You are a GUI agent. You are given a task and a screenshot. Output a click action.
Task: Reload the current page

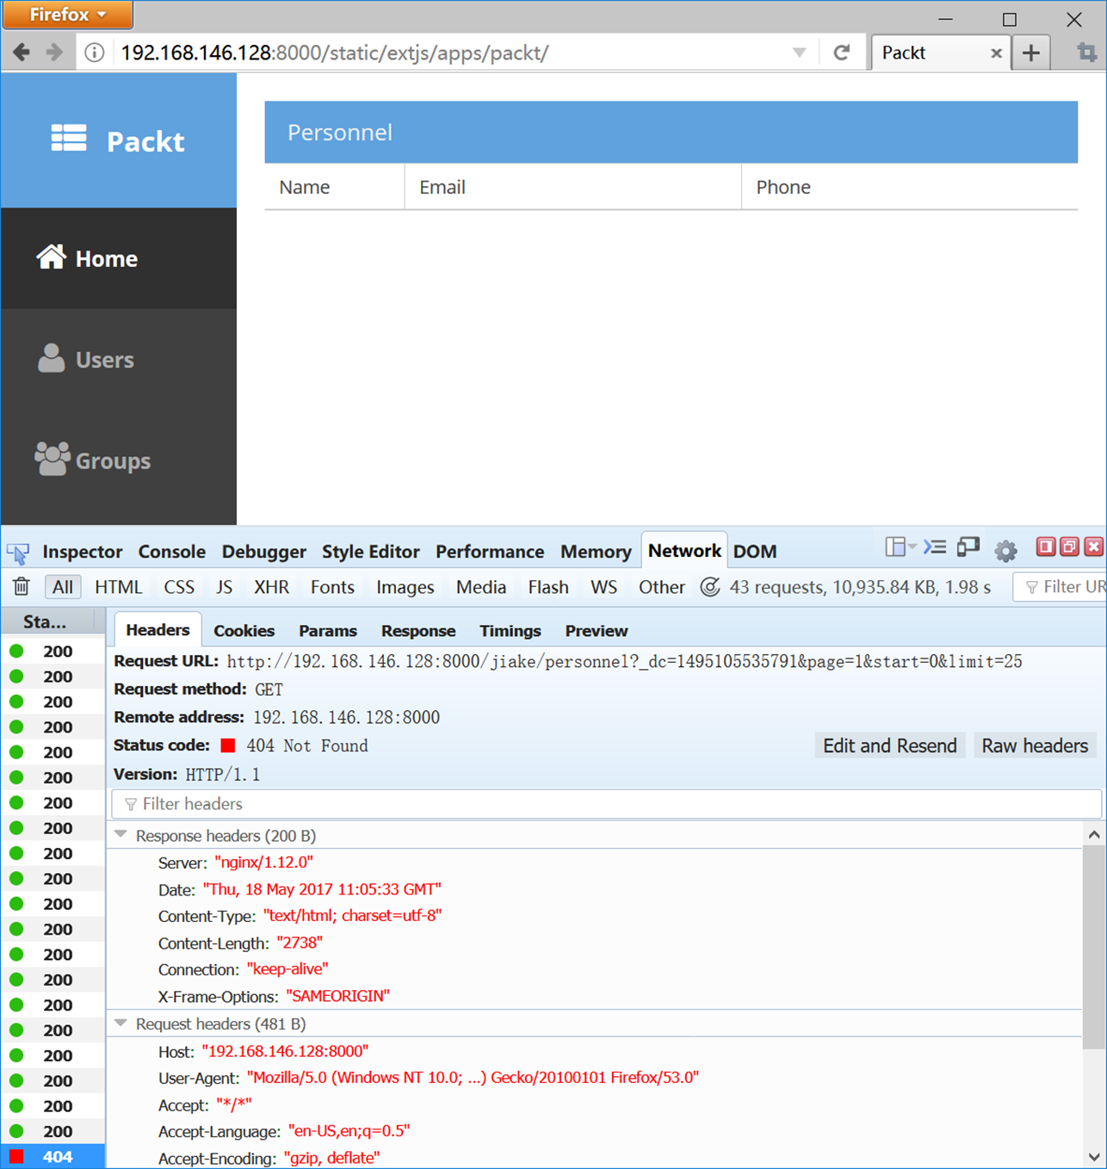click(842, 53)
